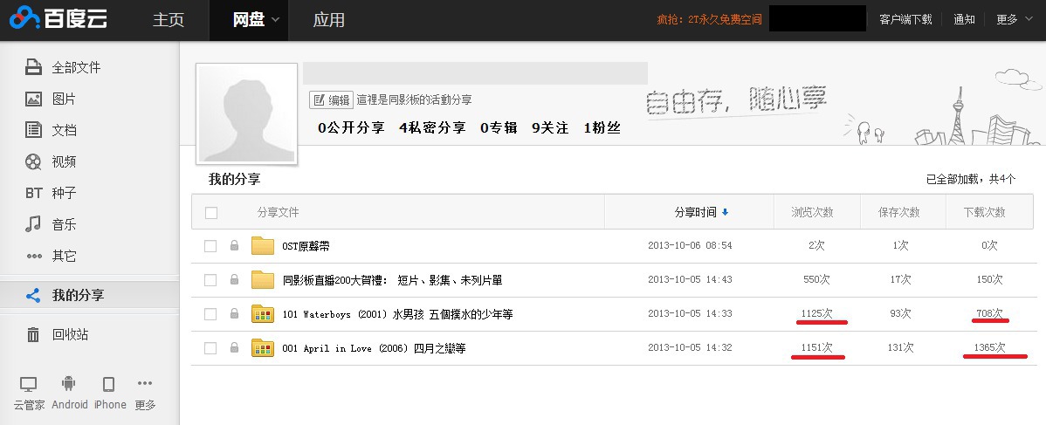
Task: Open the 9关注 following link
Action: tap(550, 127)
